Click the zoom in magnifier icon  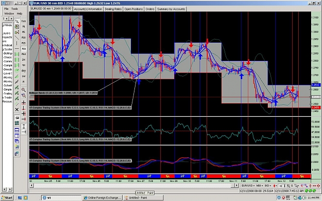pyautogui.click(x=24, y=90)
